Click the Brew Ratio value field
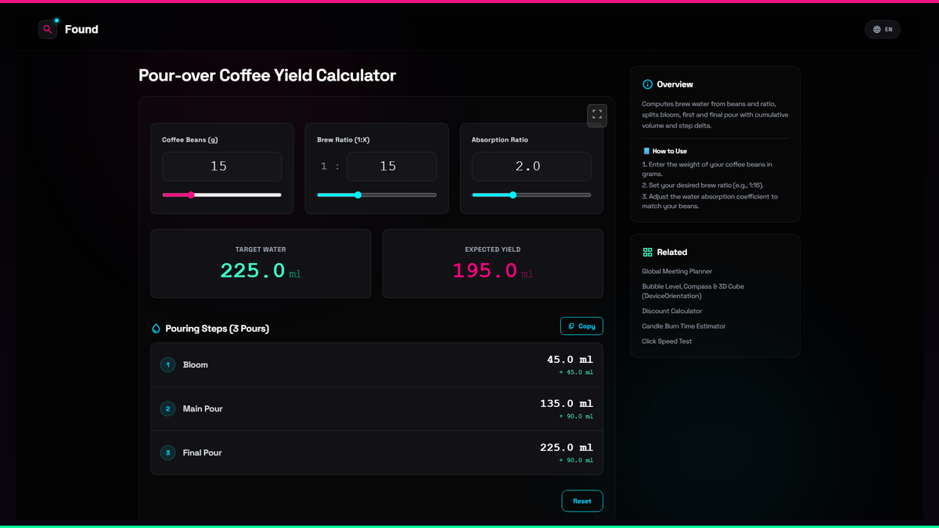Viewport: 939px width, 528px height. (391, 167)
